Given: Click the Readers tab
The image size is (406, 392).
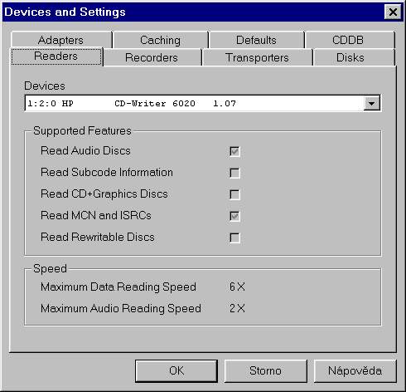Looking at the screenshot, I should pyautogui.click(x=56, y=56).
